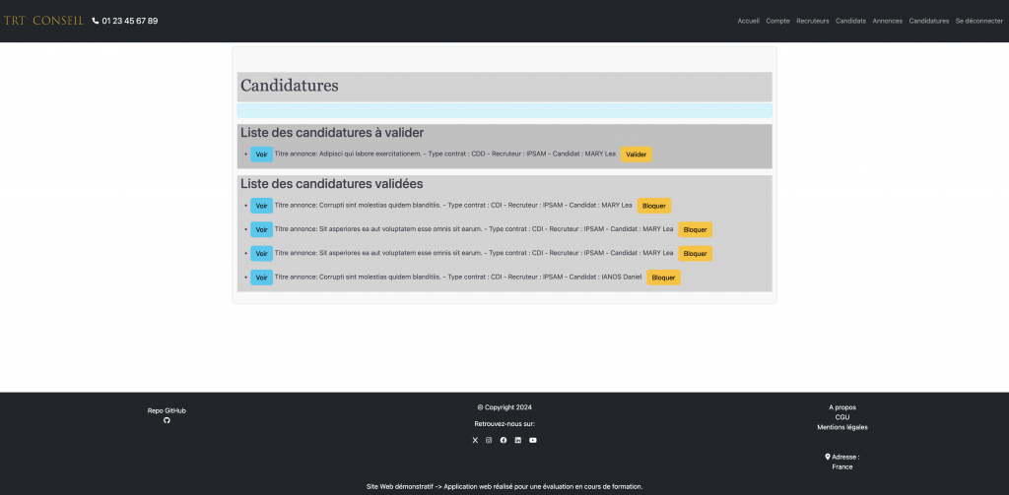Click the X (Twitter) social icon
1009x495 pixels.
475,440
